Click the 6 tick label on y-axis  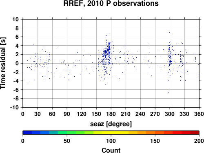click(x=17, y=37)
